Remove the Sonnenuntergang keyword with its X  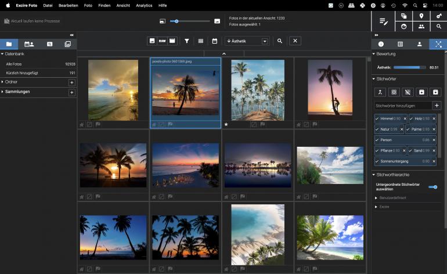pos(434,161)
